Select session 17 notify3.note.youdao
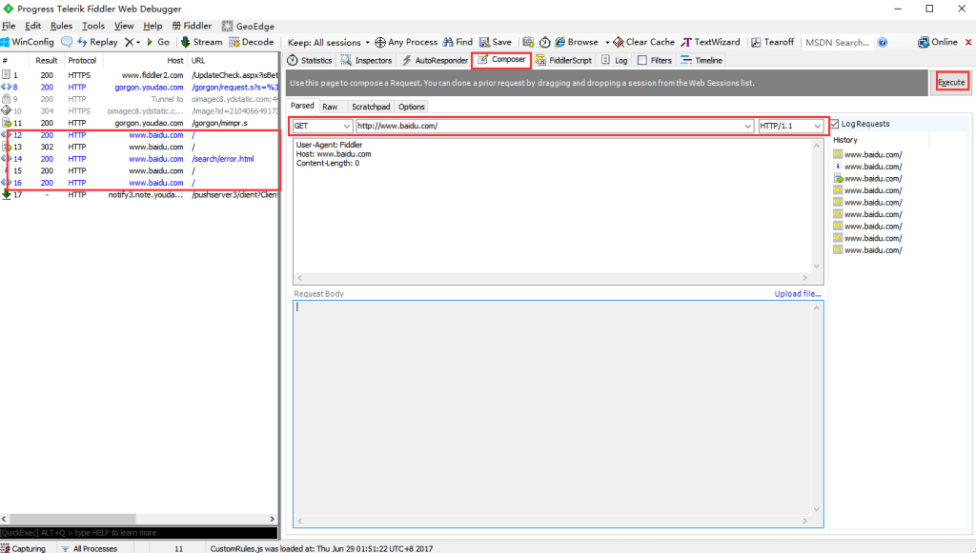 [139, 194]
